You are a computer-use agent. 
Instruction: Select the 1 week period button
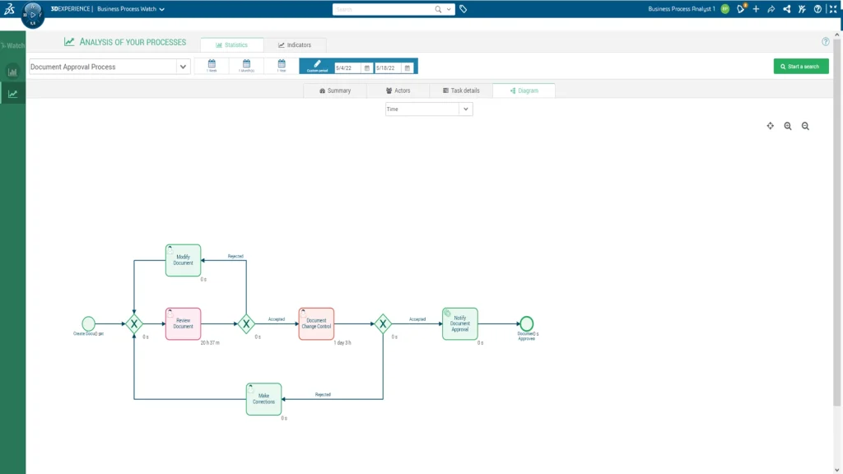212,66
